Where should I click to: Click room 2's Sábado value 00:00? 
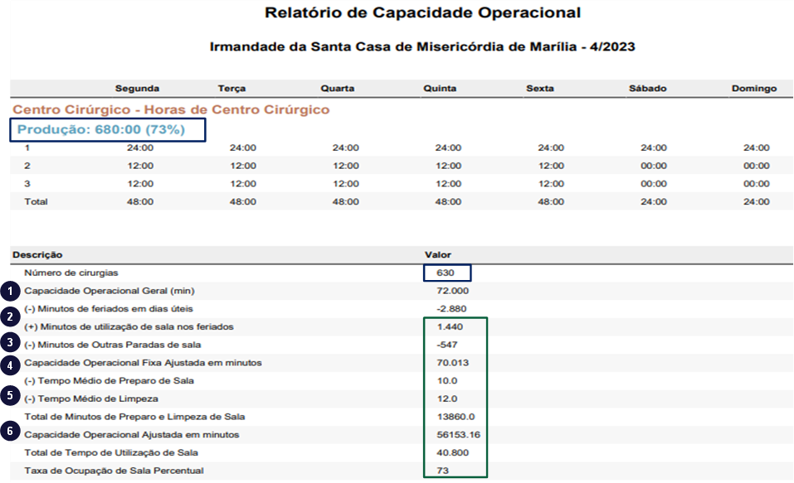coord(654,166)
